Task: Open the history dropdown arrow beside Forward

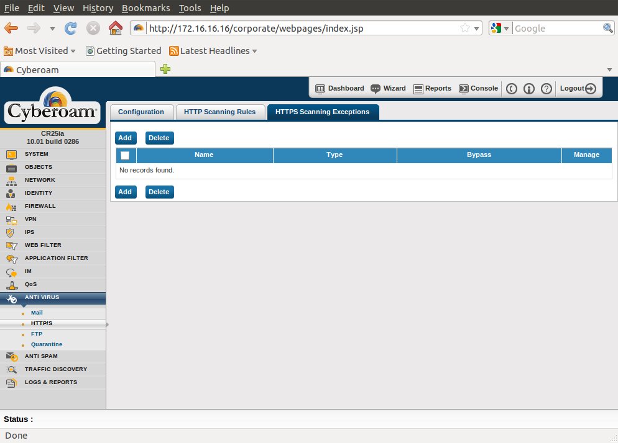Action: point(52,29)
